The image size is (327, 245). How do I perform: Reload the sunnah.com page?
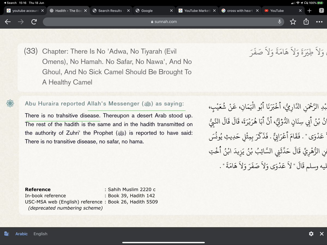tap(34, 22)
